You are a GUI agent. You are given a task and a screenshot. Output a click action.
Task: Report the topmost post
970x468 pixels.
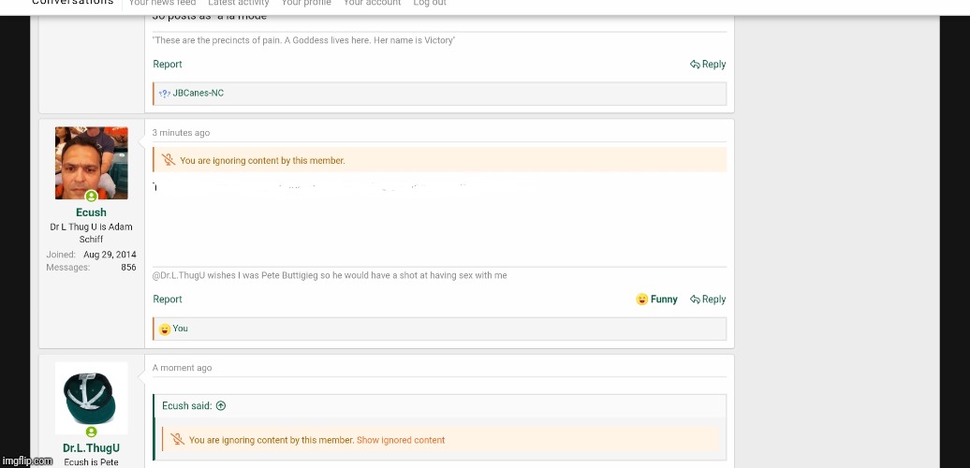[168, 65]
